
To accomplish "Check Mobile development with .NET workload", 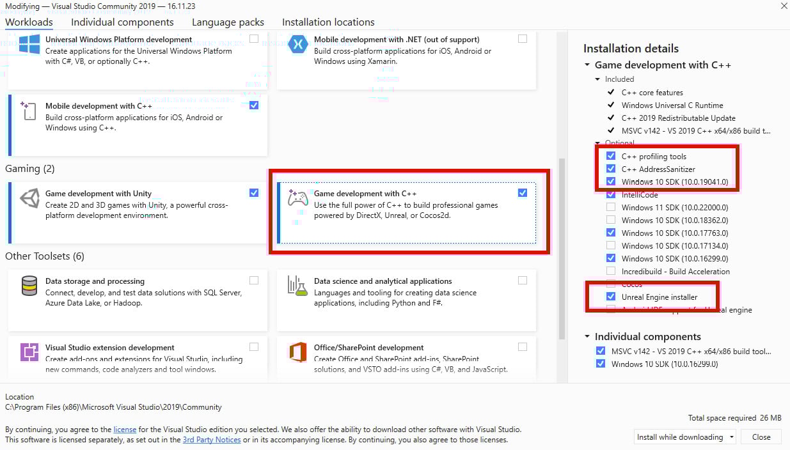I will click(523, 39).
